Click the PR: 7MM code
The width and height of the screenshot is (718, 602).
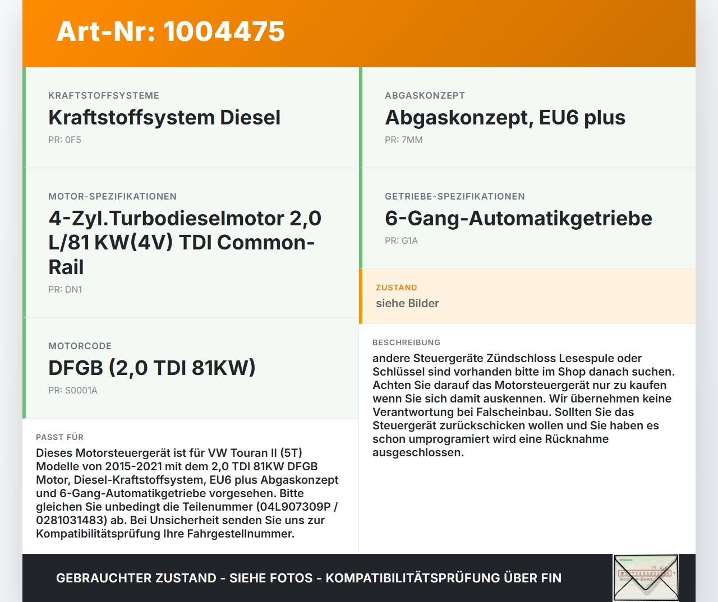click(404, 140)
